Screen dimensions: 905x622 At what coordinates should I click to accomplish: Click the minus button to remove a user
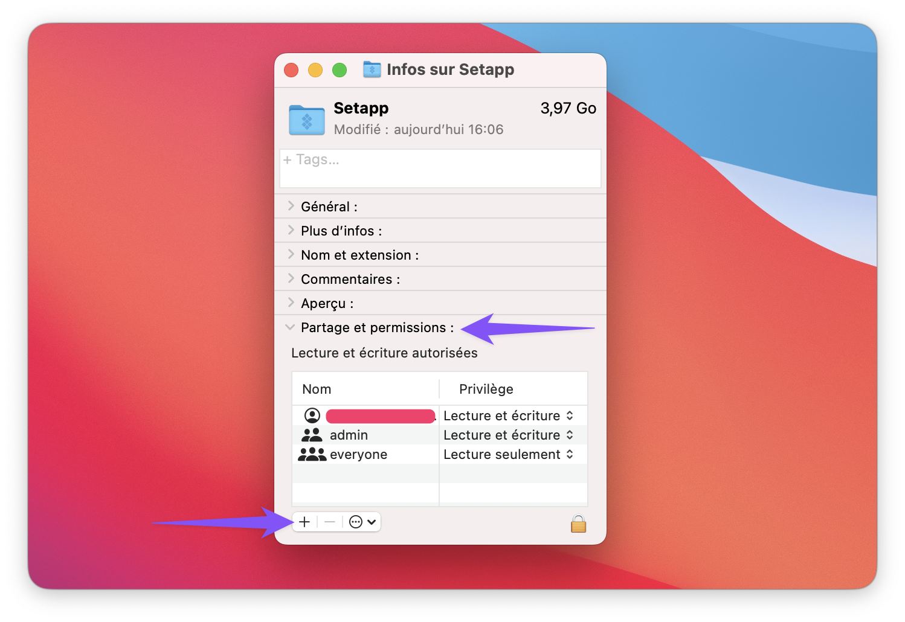click(330, 522)
